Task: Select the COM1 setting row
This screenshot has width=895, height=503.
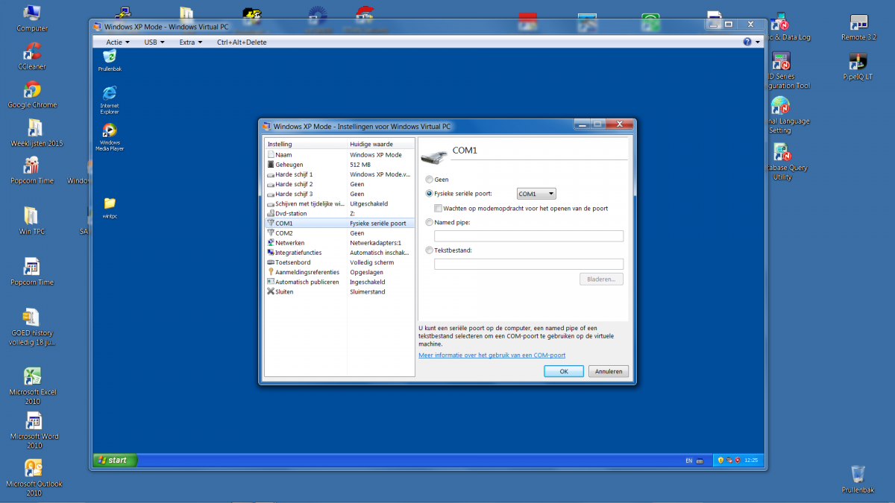Action: [x=339, y=223]
